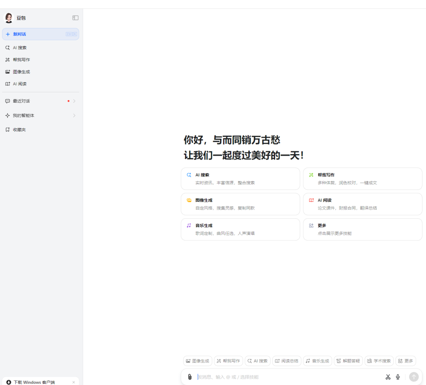Click the scissors icon near the input field
The image size is (426, 385).
(388, 377)
